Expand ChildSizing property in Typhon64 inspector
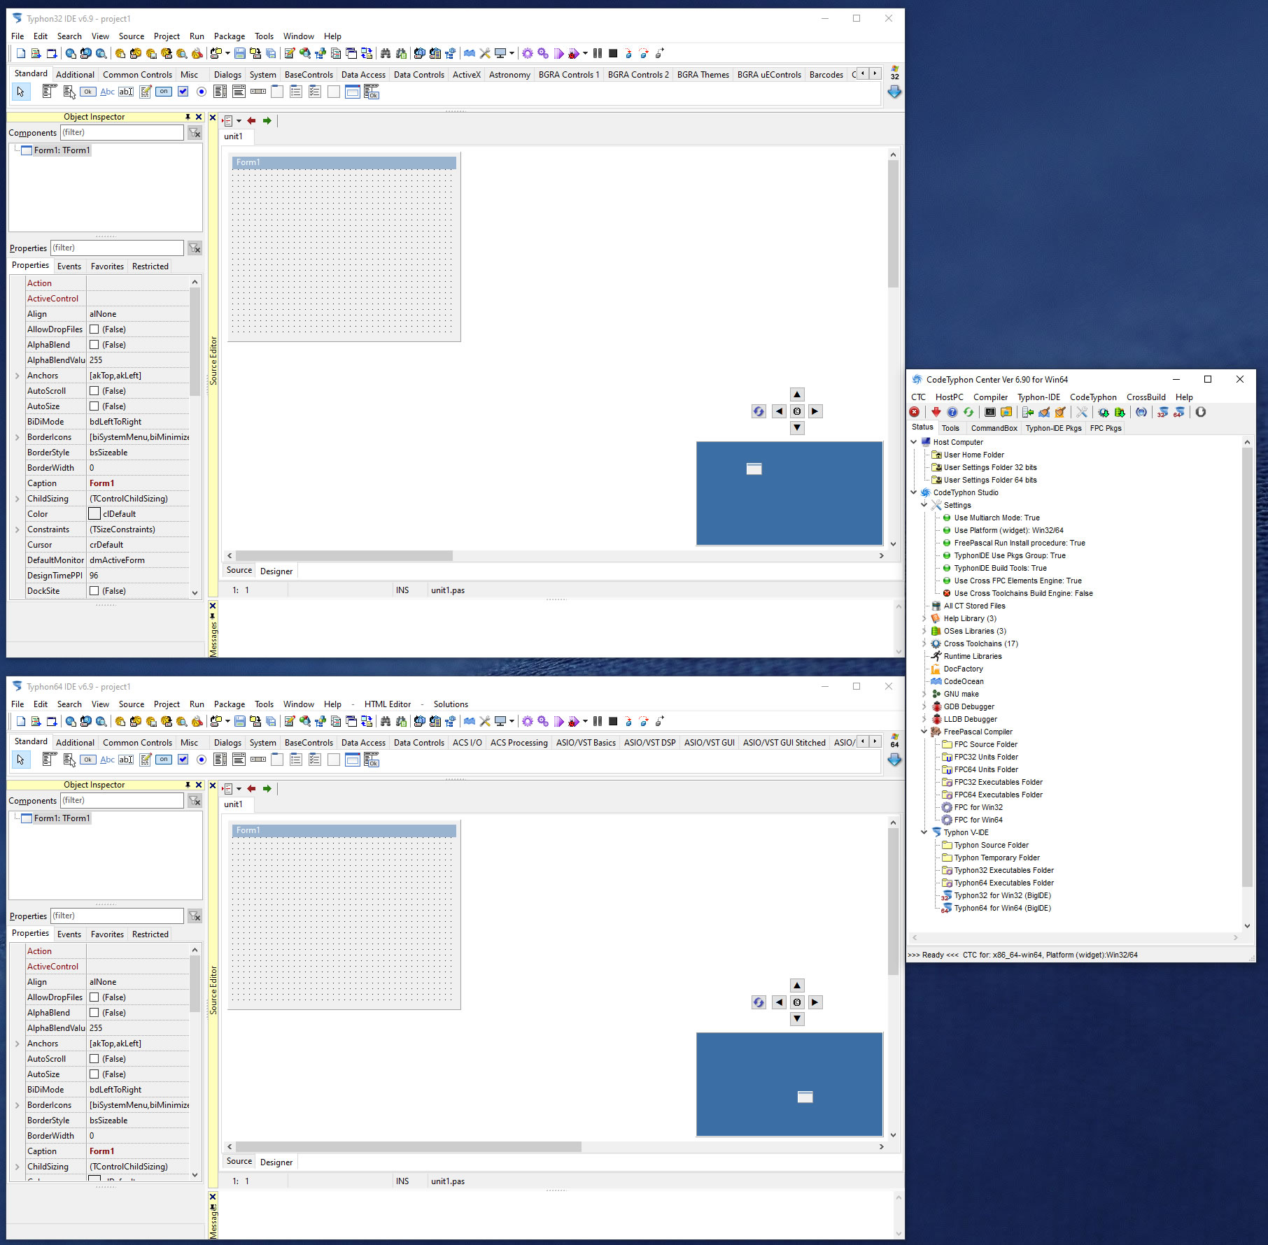 click(17, 1167)
